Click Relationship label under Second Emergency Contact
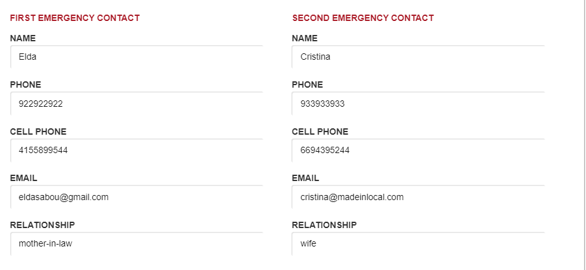This screenshot has height=270, width=586. 324,225
